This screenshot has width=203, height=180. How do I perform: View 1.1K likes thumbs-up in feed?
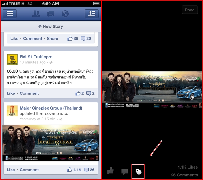point(74,170)
